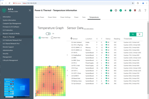Open the user account icon
Screen dimensions: 149x99
coord(140,10)
